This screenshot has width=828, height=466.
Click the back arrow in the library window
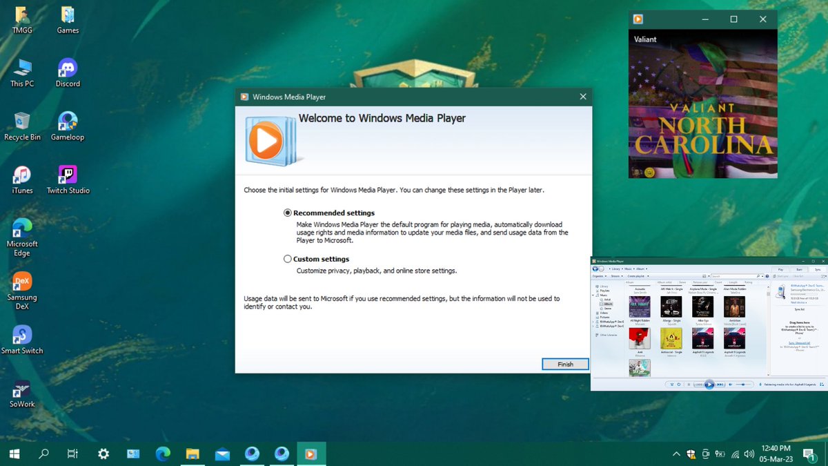point(595,269)
